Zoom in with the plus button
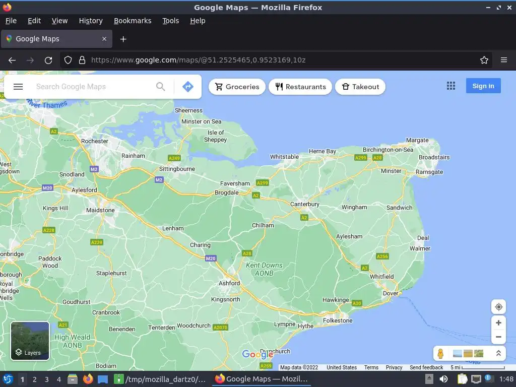 point(498,323)
